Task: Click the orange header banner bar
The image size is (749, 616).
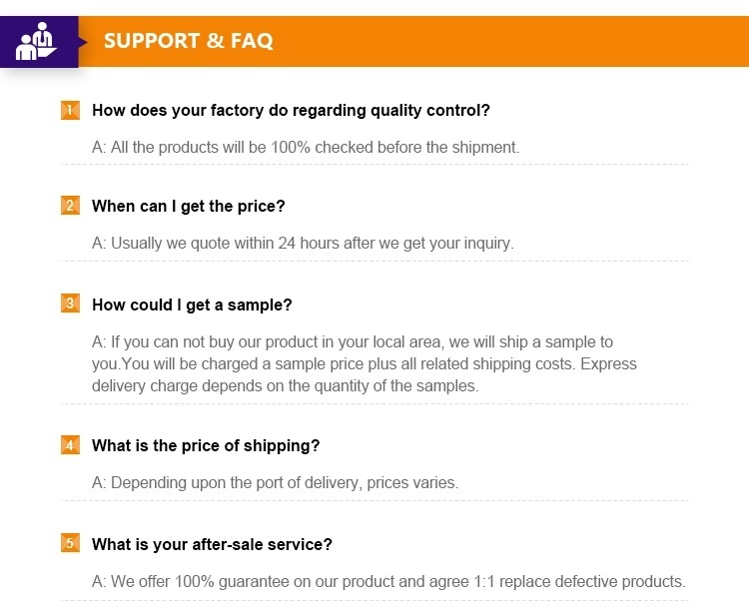Action: tap(413, 41)
